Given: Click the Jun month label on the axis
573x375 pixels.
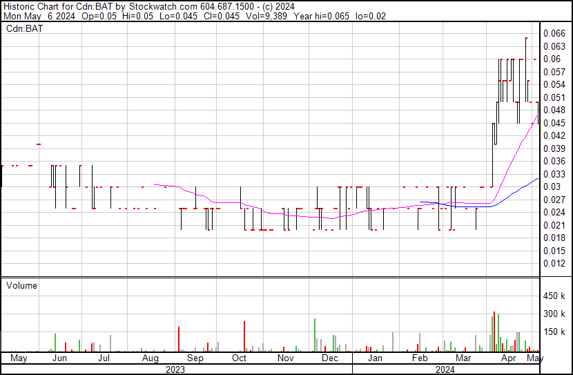Looking at the screenshot, I should click(x=60, y=359).
